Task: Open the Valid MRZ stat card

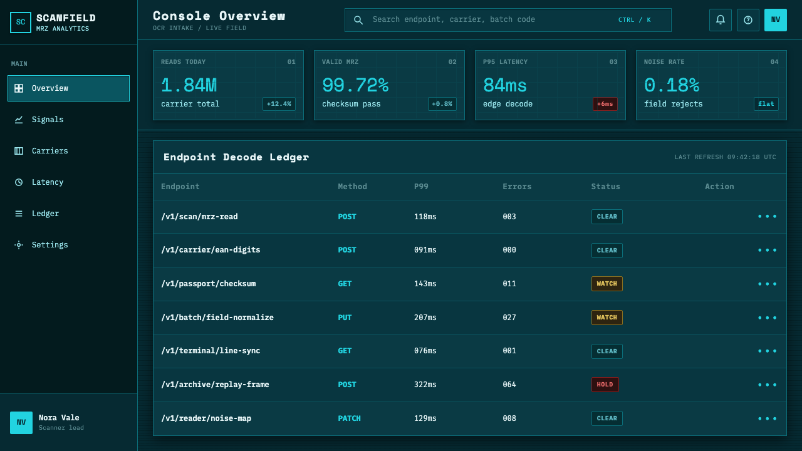Action: tap(389, 85)
